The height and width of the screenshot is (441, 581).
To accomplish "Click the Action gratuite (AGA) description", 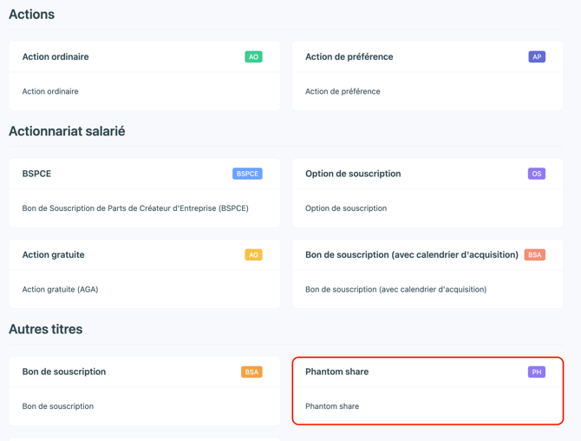I will click(x=60, y=289).
